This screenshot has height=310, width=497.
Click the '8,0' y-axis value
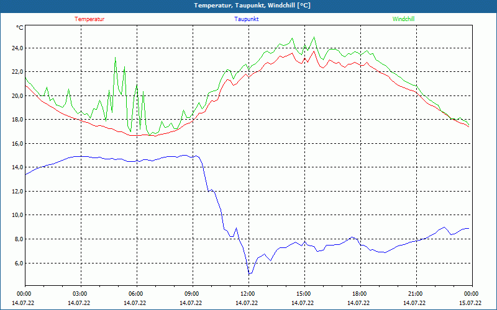19,239
